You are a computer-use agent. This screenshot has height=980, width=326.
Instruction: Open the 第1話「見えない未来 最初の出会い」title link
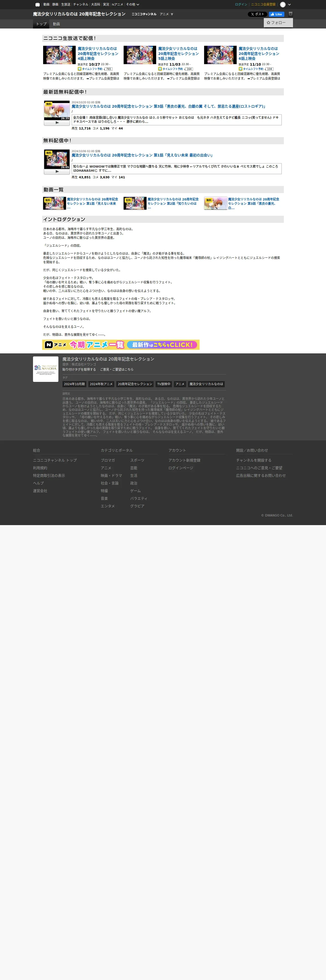point(142,155)
